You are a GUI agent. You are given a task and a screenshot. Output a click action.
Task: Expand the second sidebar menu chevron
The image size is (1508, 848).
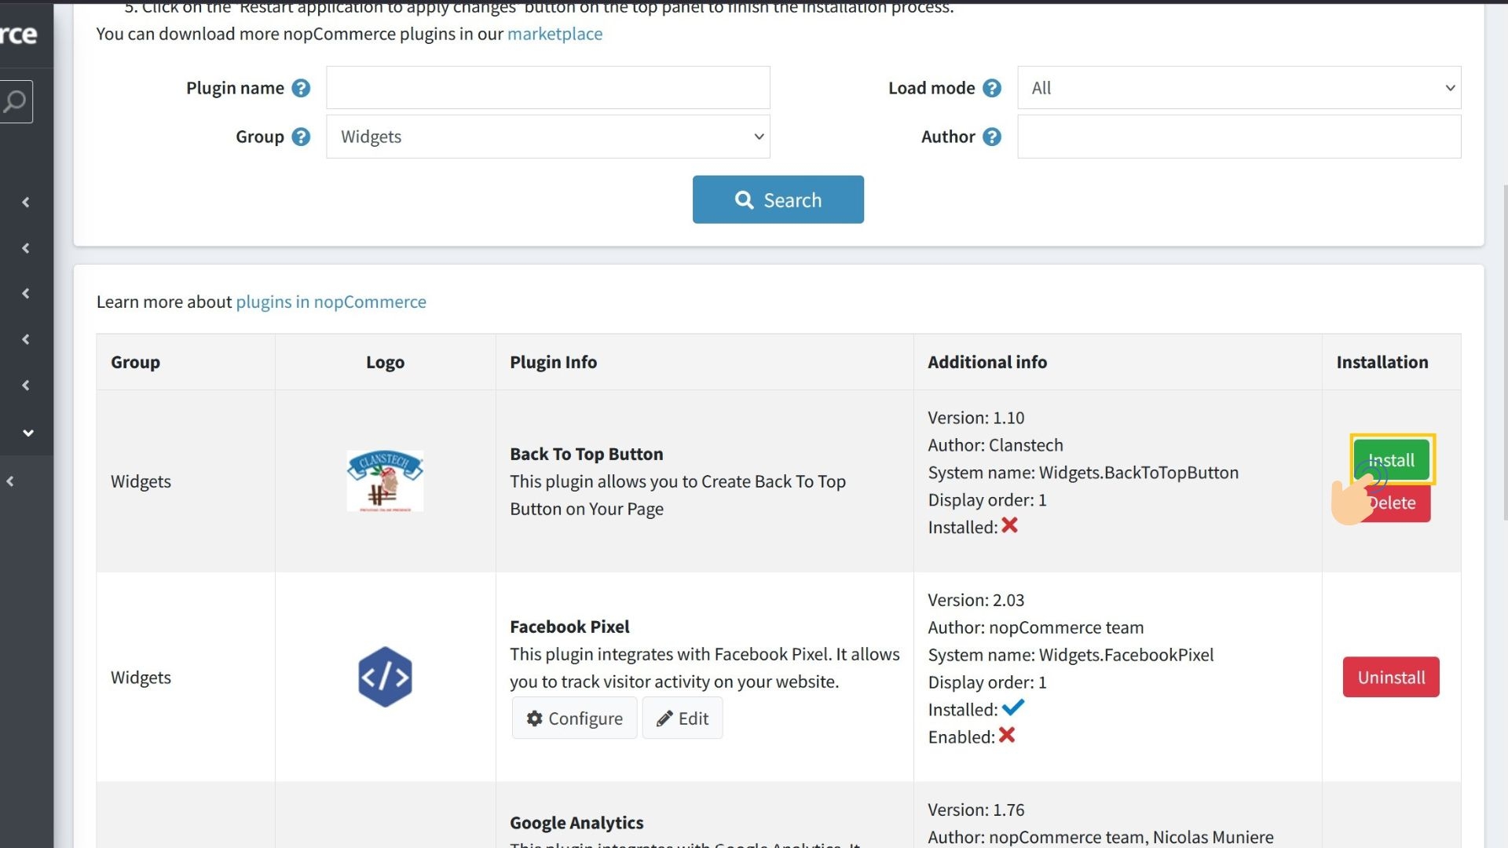point(26,248)
